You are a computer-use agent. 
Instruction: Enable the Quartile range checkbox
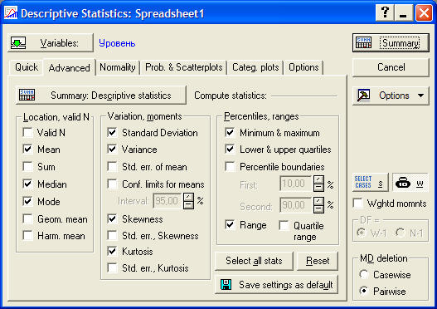284,226
